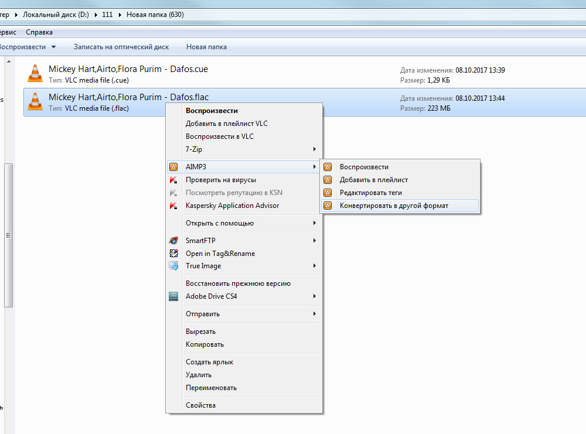Select Проверить на вирусы

click(244, 180)
